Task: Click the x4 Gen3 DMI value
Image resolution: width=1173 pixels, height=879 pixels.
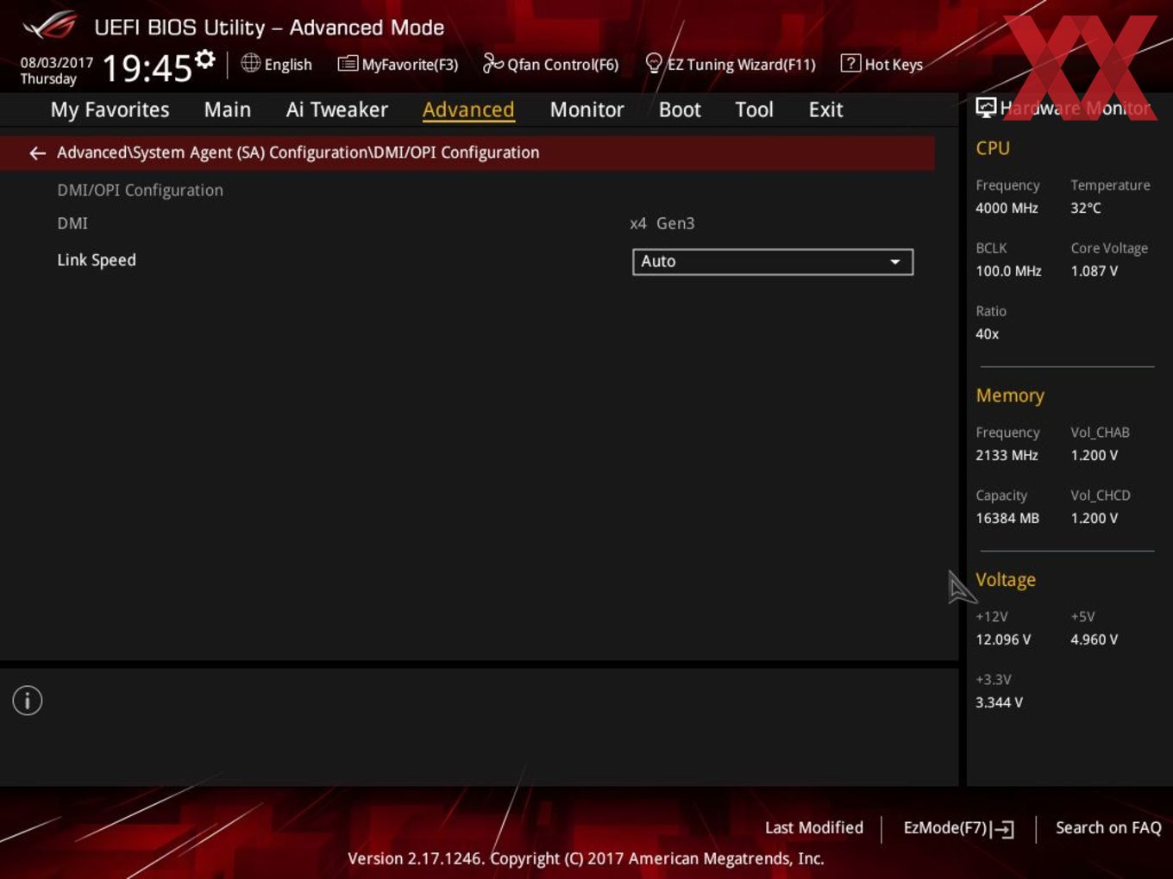Action: [x=662, y=223]
